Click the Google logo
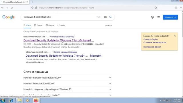This screenshot has width=183, height=103. [x=9, y=17]
